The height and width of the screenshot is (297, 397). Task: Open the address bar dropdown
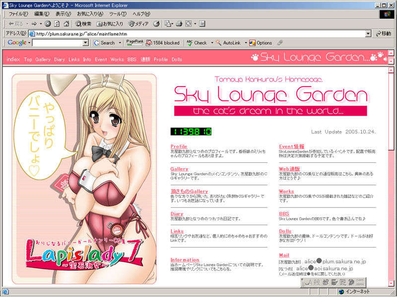coord(368,34)
